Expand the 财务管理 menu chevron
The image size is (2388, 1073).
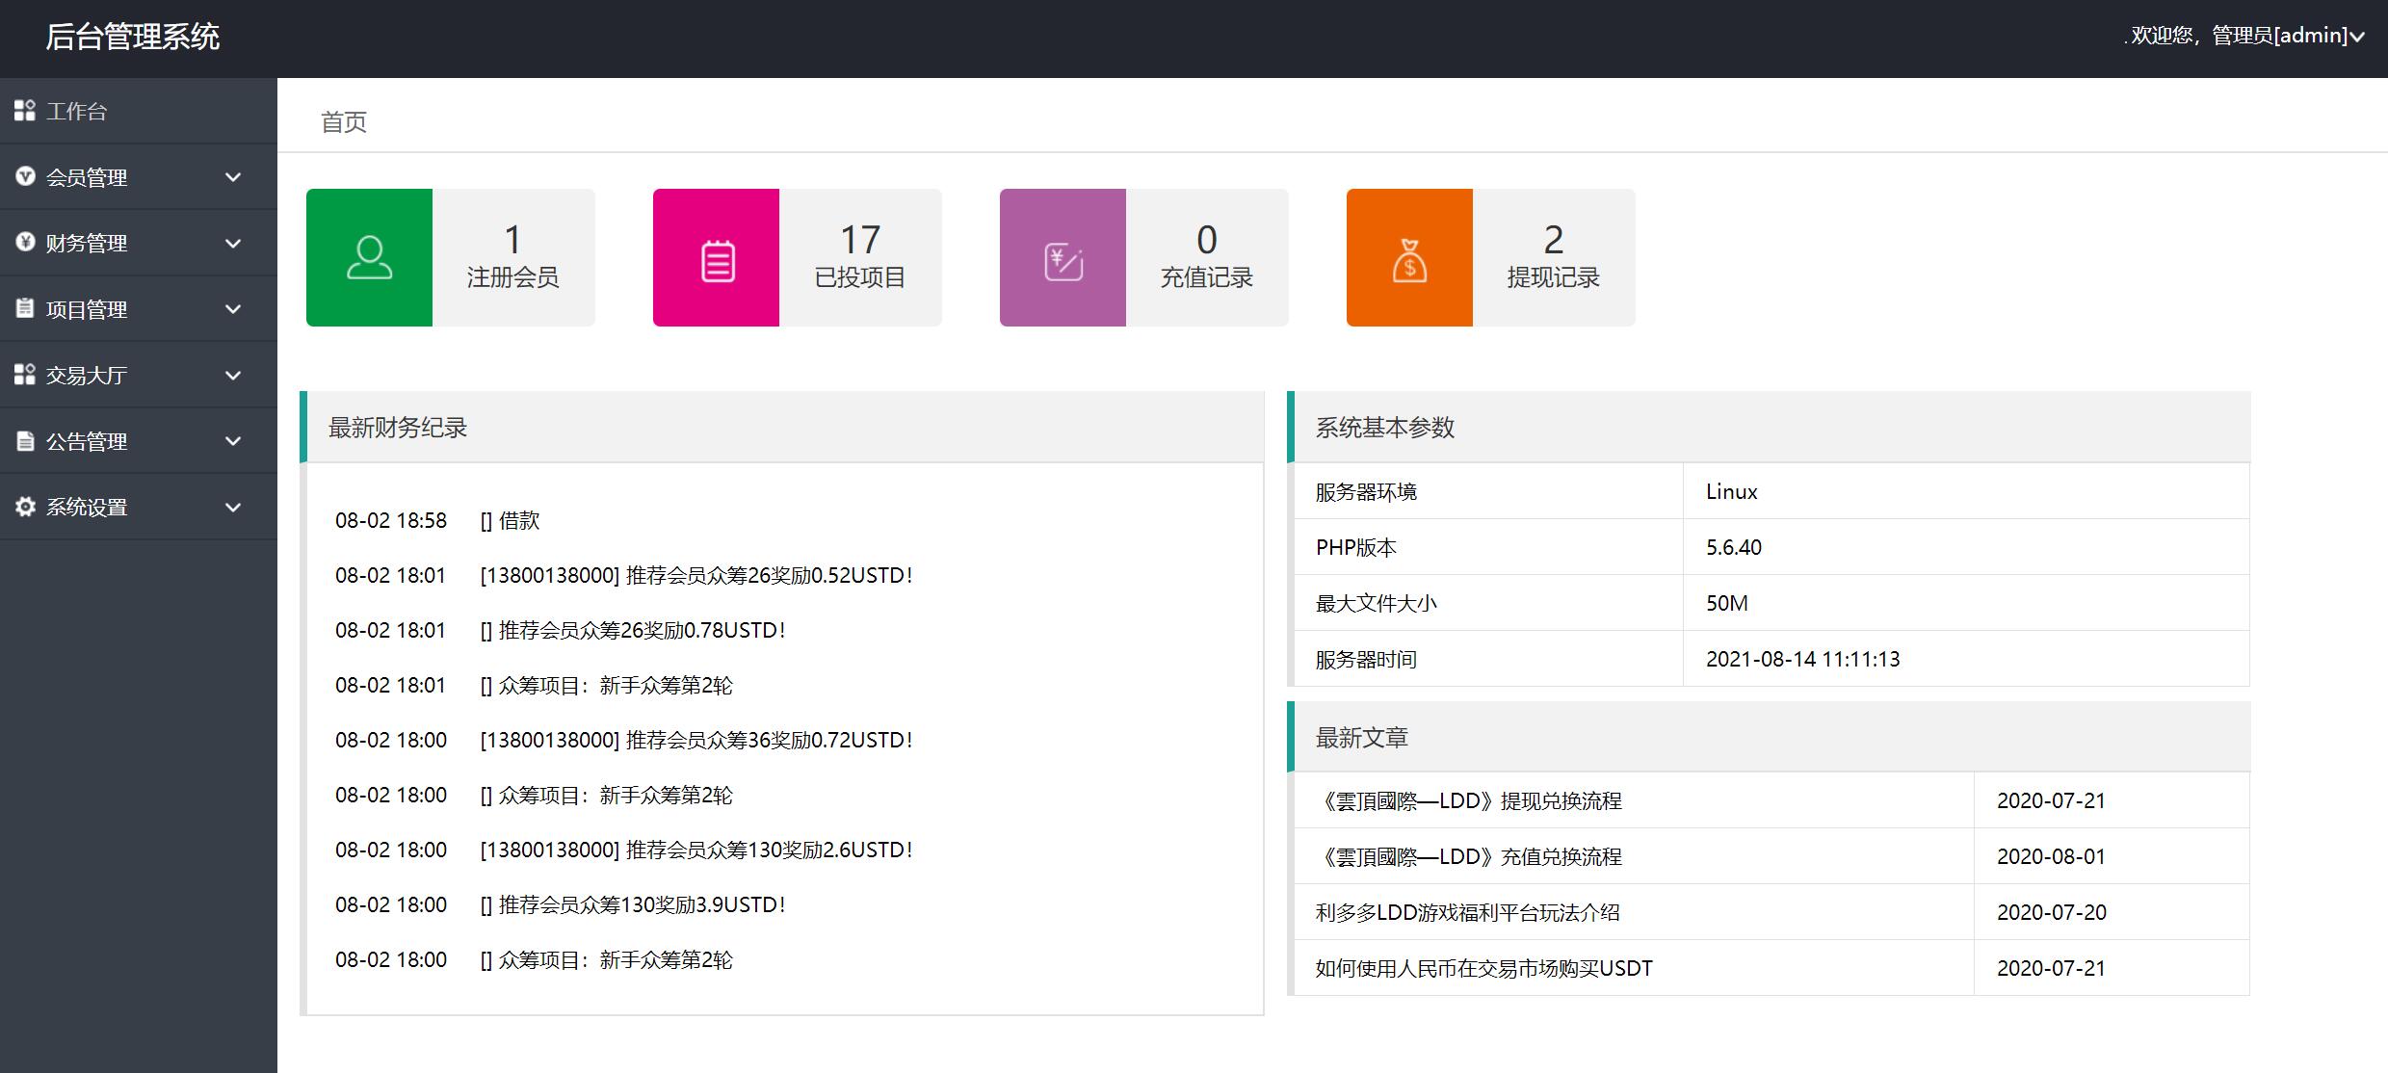(233, 244)
